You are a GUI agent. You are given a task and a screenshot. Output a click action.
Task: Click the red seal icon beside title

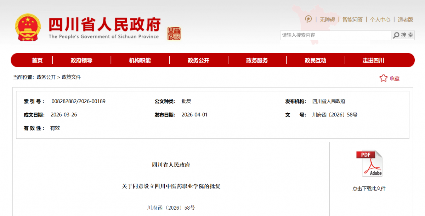click(x=174, y=34)
